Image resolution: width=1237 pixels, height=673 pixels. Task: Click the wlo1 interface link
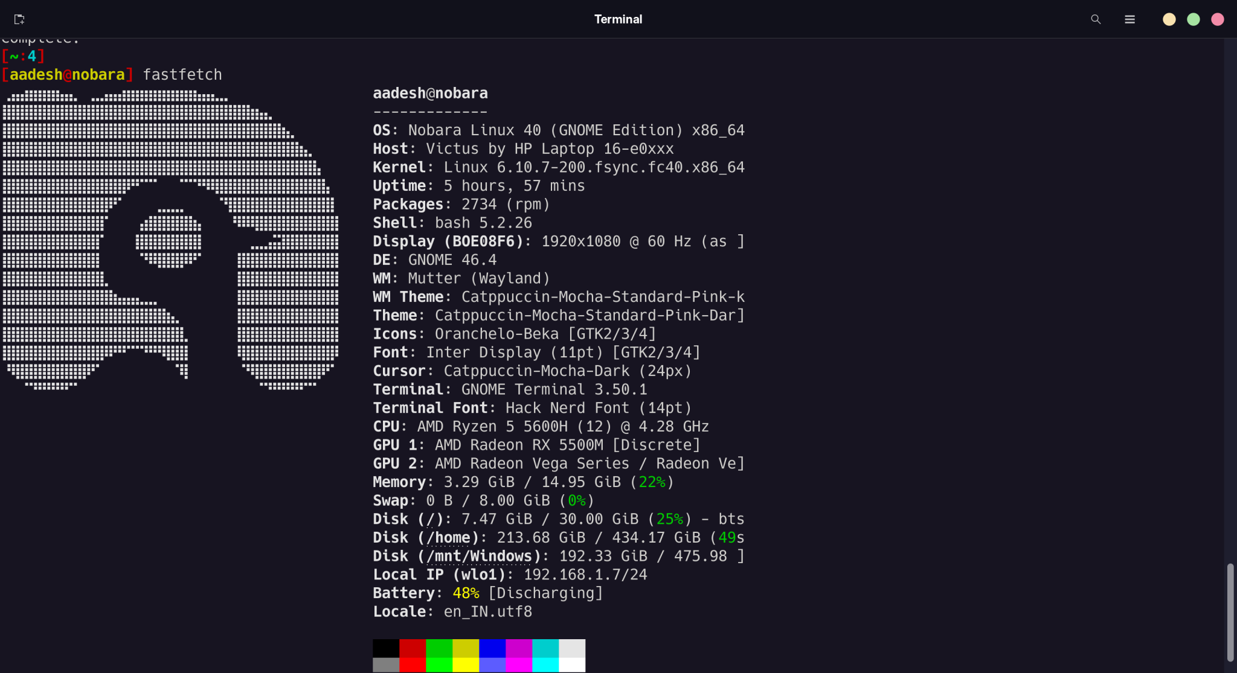click(479, 575)
